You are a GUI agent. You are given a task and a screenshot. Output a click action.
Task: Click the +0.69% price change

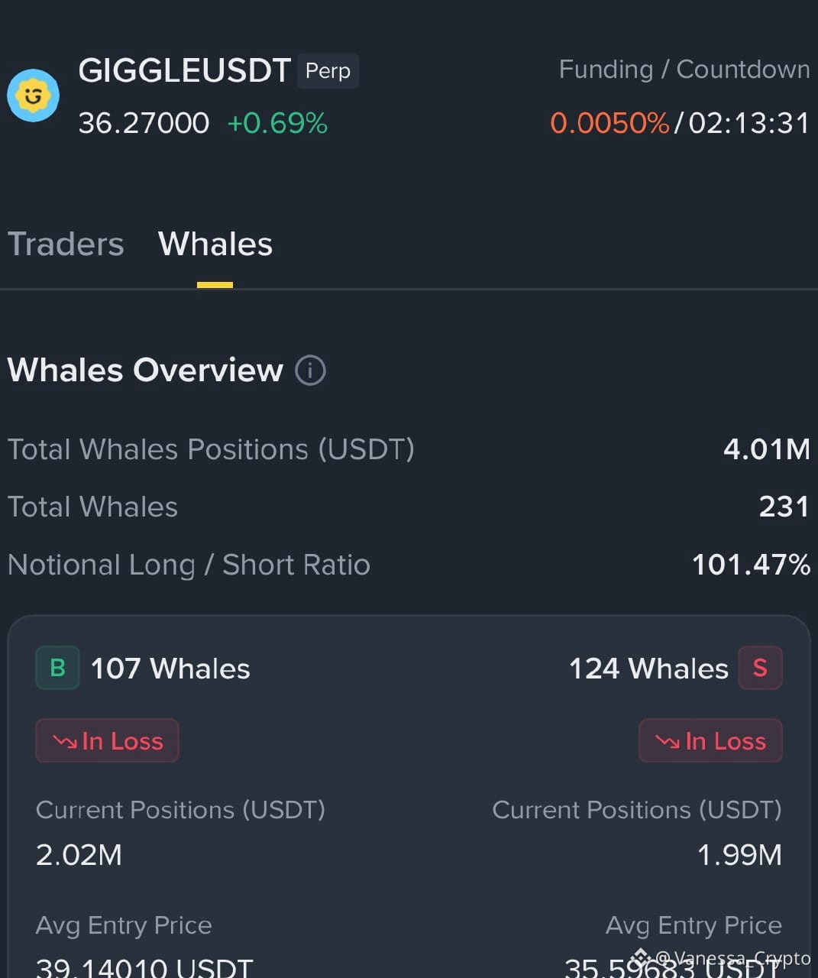click(x=277, y=123)
